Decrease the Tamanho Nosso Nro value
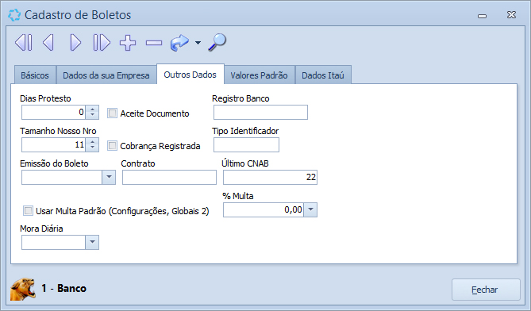 coord(92,148)
